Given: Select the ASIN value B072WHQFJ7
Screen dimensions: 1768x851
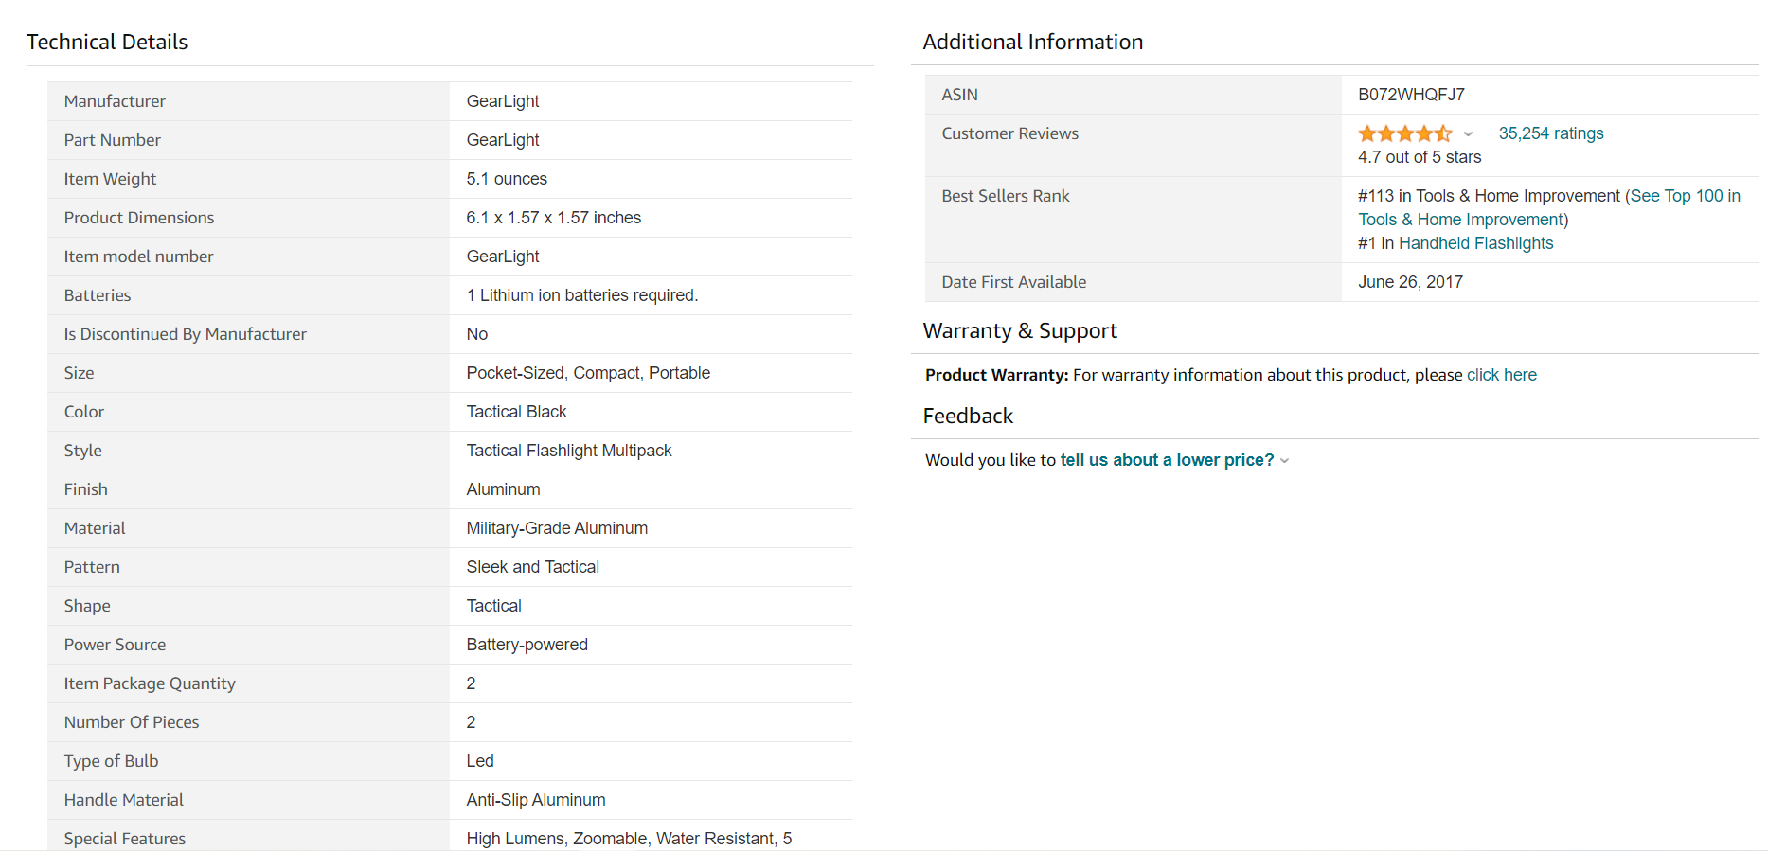Looking at the screenshot, I should tap(1411, 95).
